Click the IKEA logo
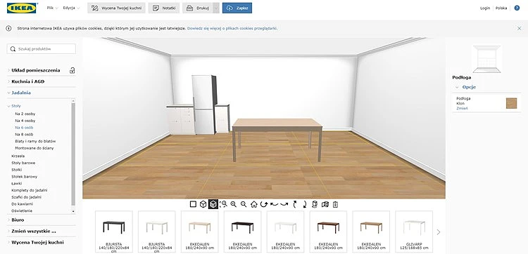Viewport: 528px width, 254px height. point(22,8)
